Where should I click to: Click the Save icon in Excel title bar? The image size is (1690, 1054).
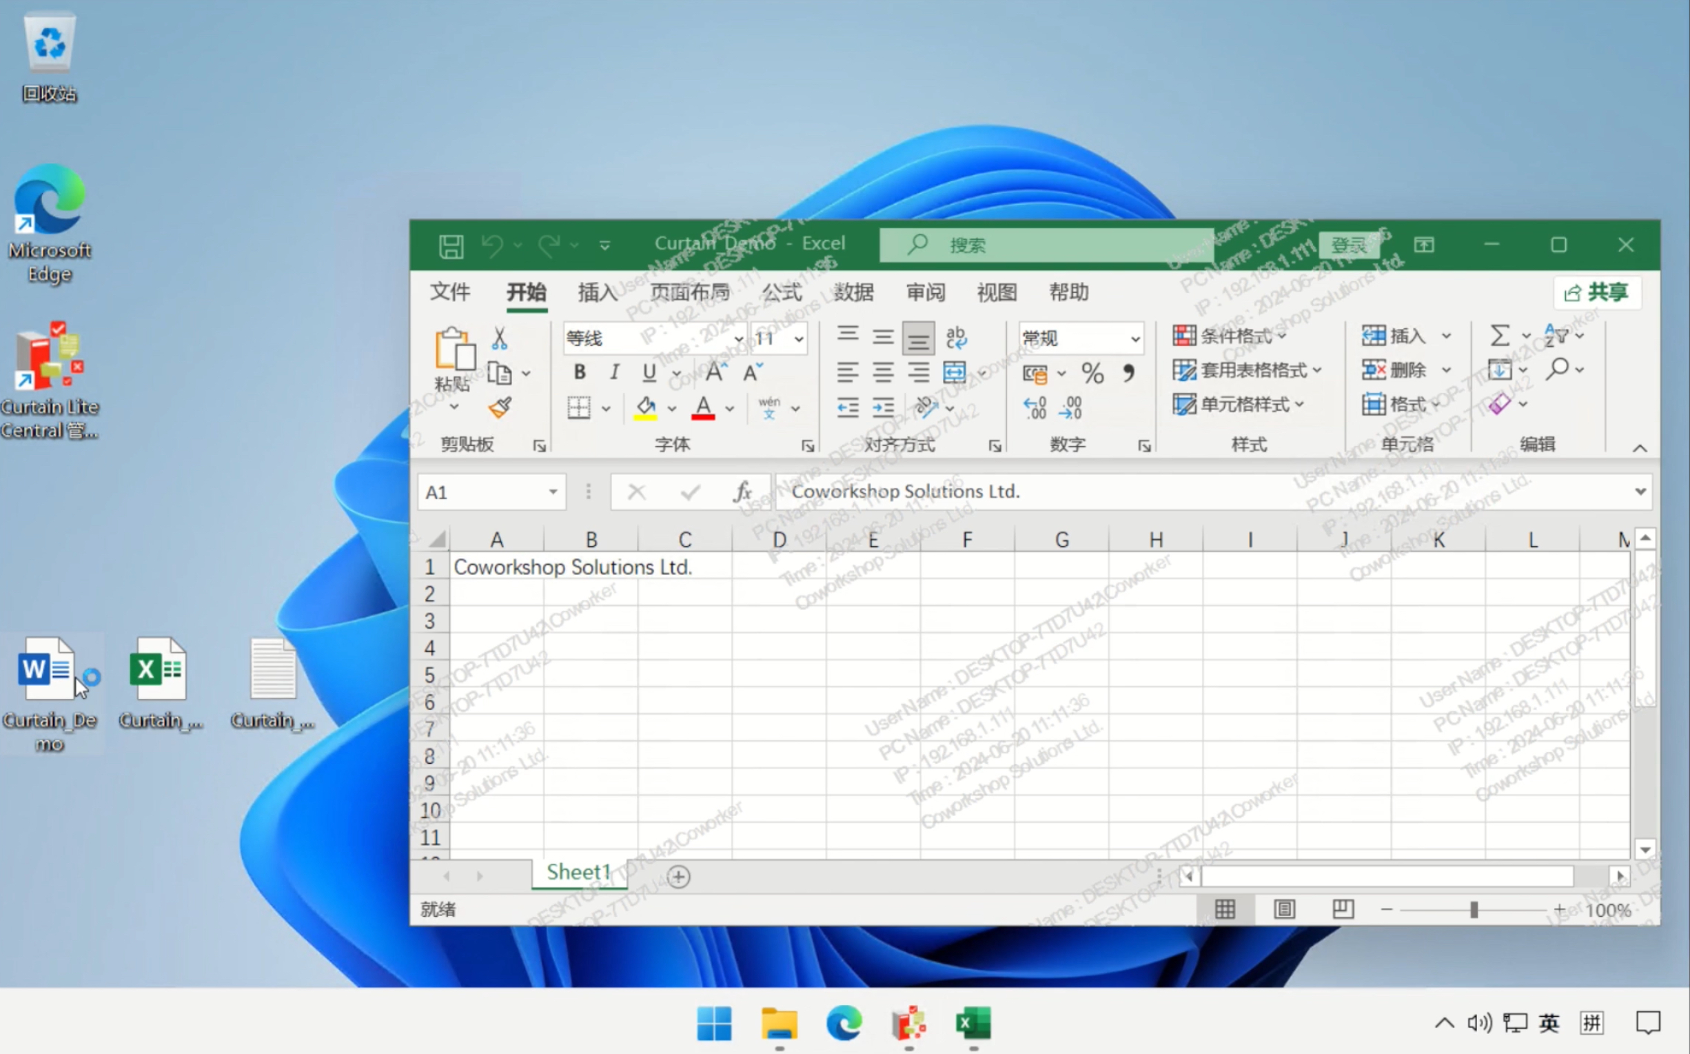click(451, 245)
